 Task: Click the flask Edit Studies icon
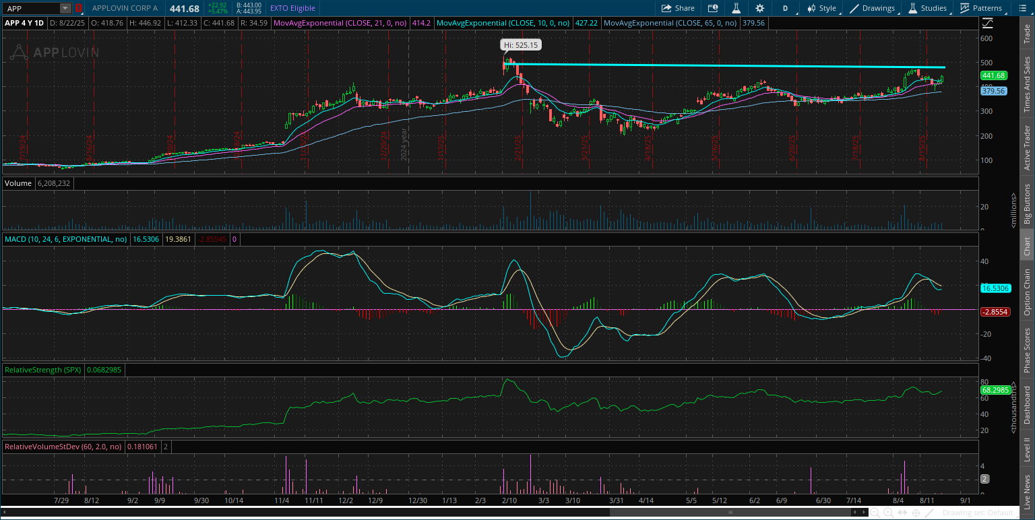click(736, 8)
